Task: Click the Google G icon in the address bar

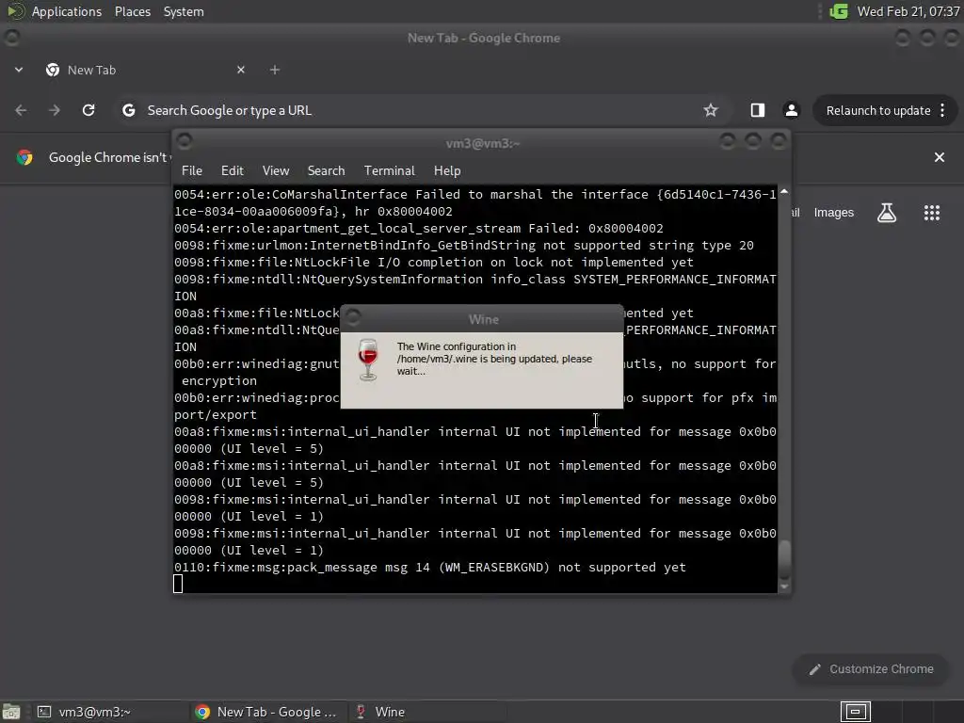Action: [x=128, y=110]
